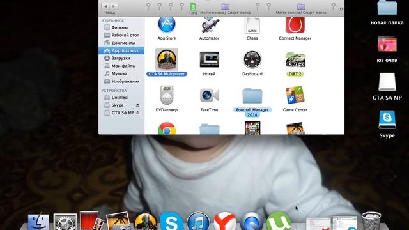Open the App Store application icon

click(167, 24)
